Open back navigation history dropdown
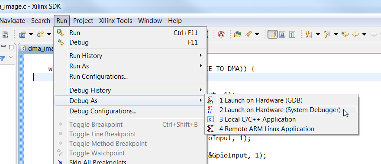This screenshot has width=381, height=164. (x=364, y=35)
